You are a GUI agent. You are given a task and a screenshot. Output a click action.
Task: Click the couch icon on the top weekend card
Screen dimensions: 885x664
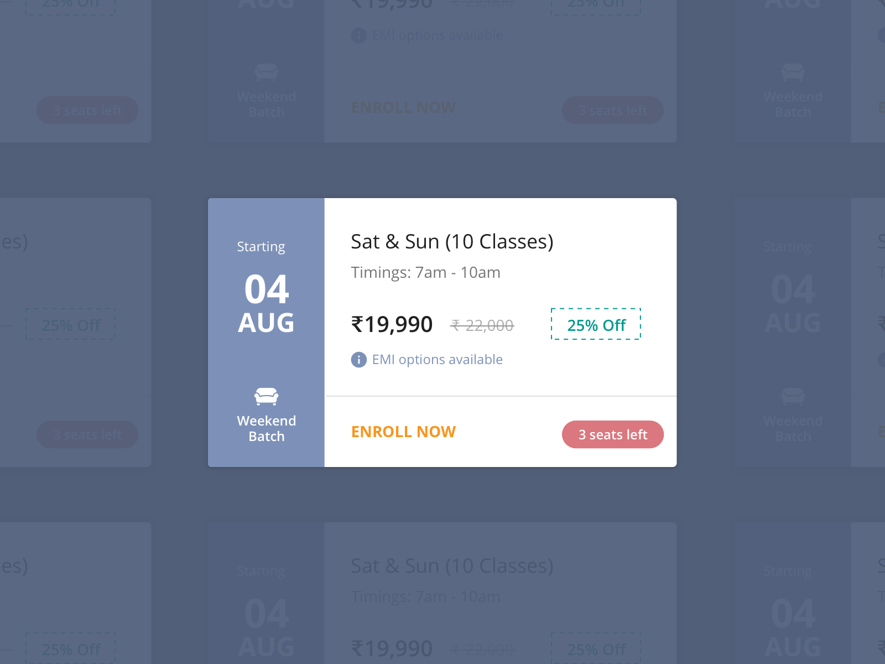267,72
